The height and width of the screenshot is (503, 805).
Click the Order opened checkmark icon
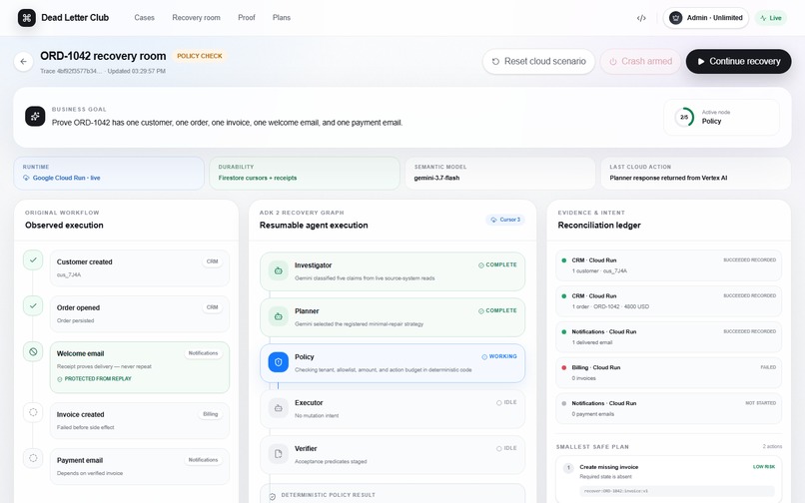tap(33, 306)
